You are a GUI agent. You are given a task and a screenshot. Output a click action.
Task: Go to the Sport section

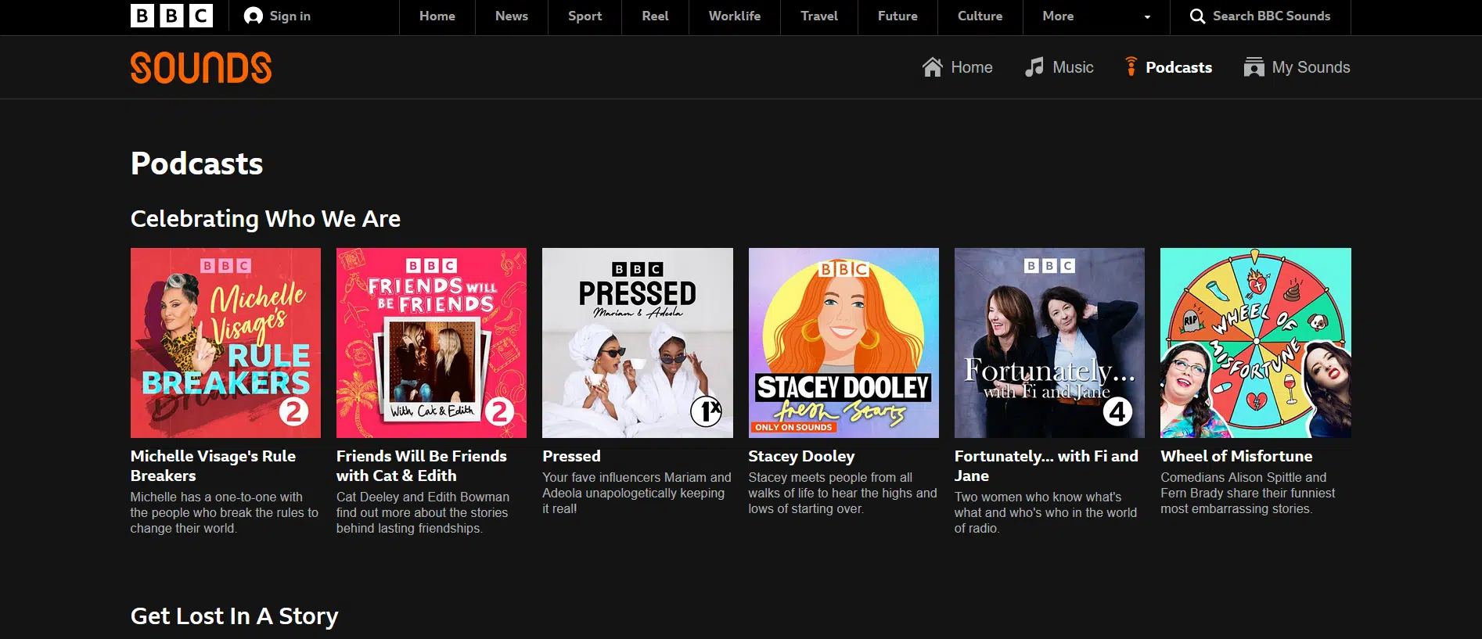585,16
